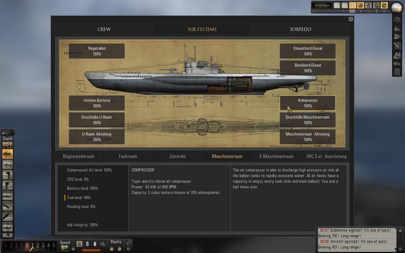Click the round gear icon below the magnifier

pos(129,249)
